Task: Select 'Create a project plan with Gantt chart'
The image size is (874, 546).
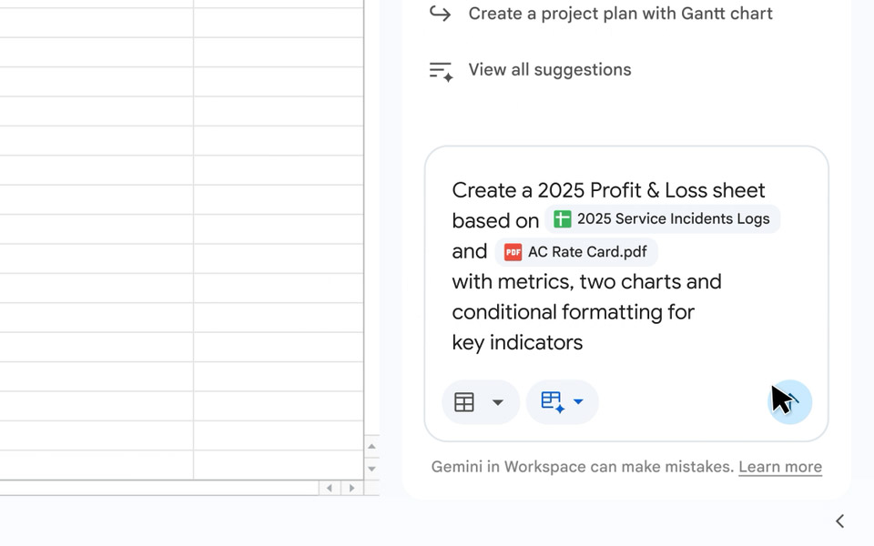Action: pos(620,14)
